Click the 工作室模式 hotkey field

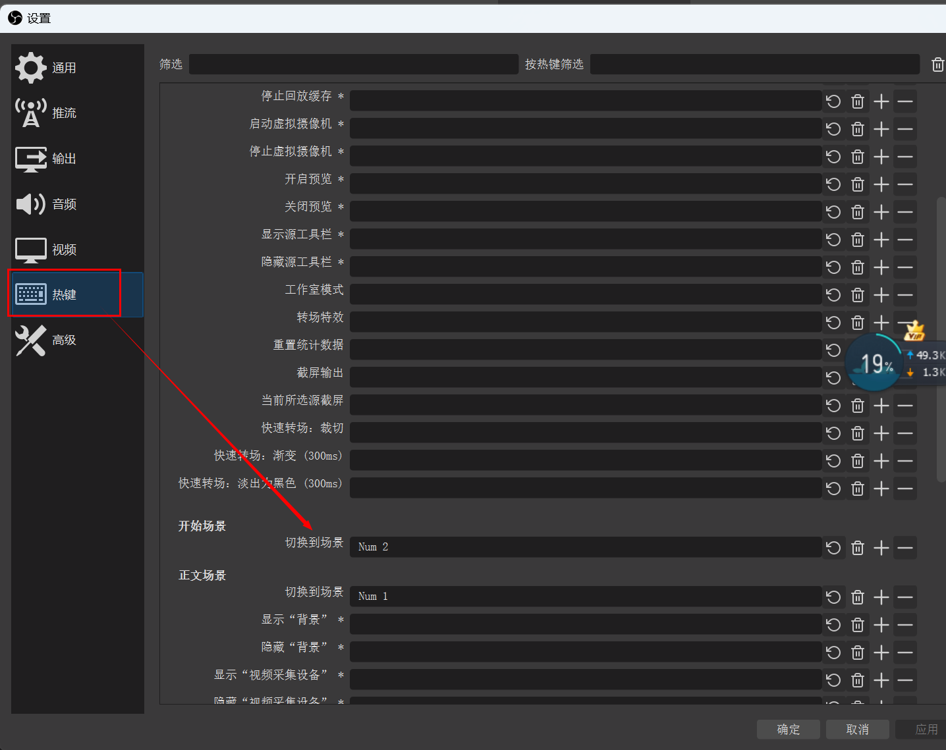[586, 294]
